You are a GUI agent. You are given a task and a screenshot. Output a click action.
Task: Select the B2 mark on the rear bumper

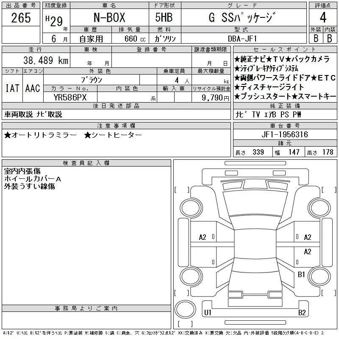point(302,313)
